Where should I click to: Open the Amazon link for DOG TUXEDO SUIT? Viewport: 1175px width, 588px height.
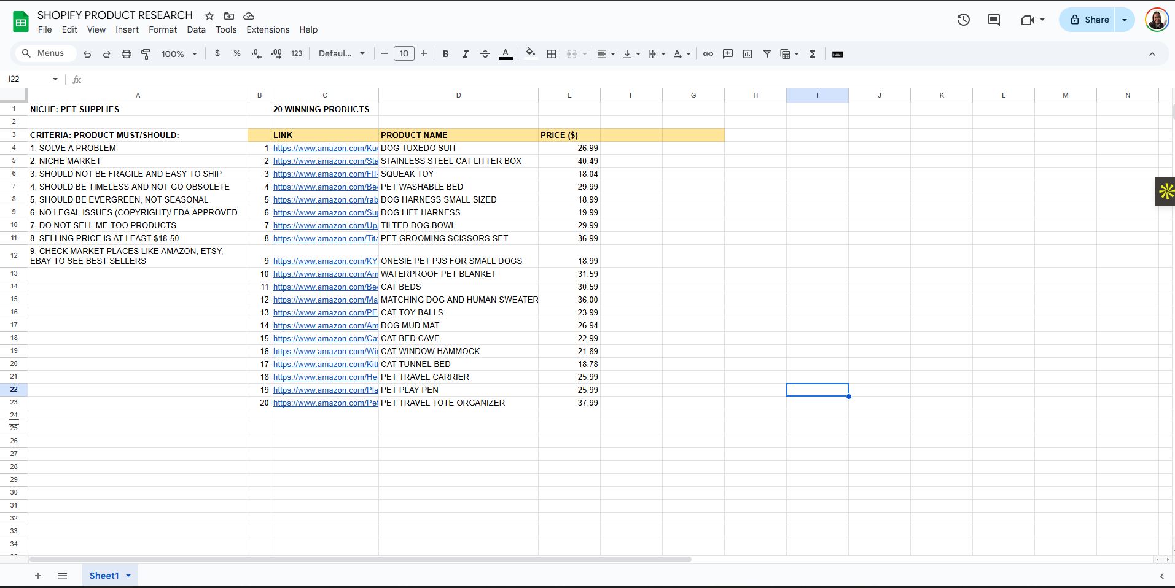[x=326, y=148]
